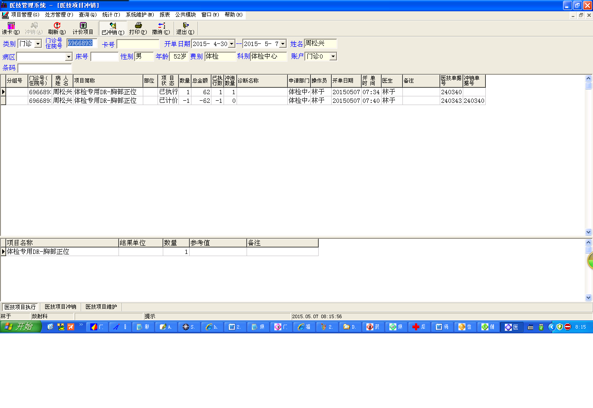
Task: Click the 读卡(K) card reader toolbar icon
Action: [x=11, y=28]
